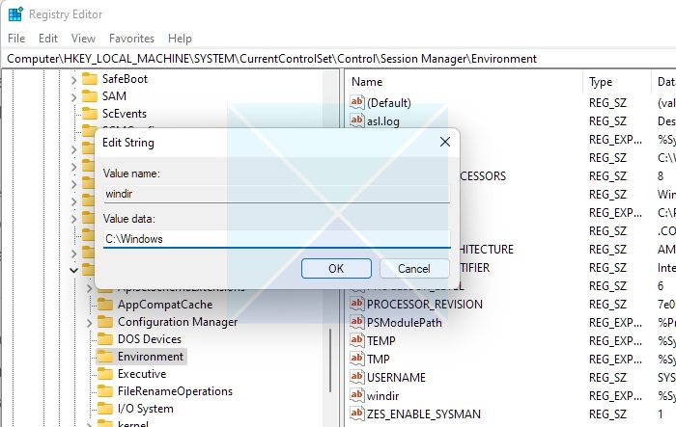676x427 pixels.
Task: Open the Favorites menu
Action: (x=131, y=39)
